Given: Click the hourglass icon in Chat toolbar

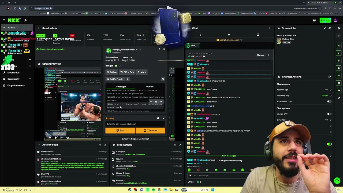Looking at the screenshot, I should coord(258,35).
